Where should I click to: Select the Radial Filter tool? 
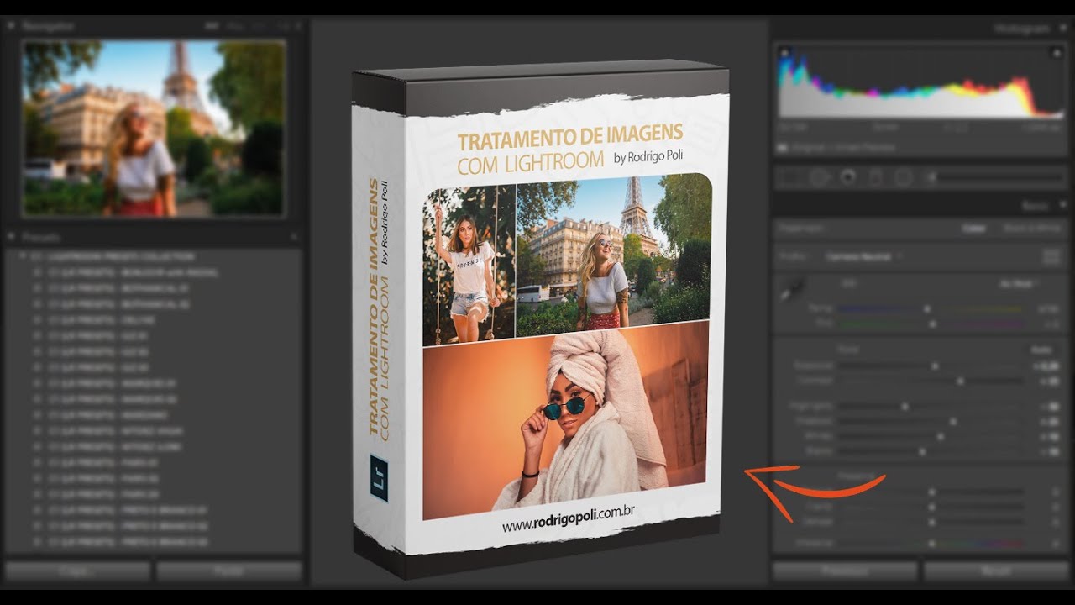(903, 177)
